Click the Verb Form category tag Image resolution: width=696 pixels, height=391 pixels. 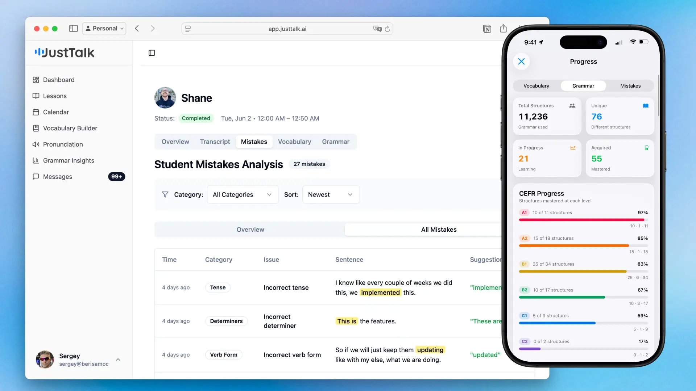(x=224, y=355)
